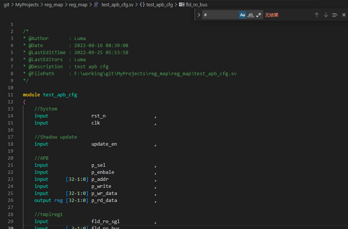Click the SV file type icon in breadcrumbs
348x229 pixels.
(x=96, y=5)
